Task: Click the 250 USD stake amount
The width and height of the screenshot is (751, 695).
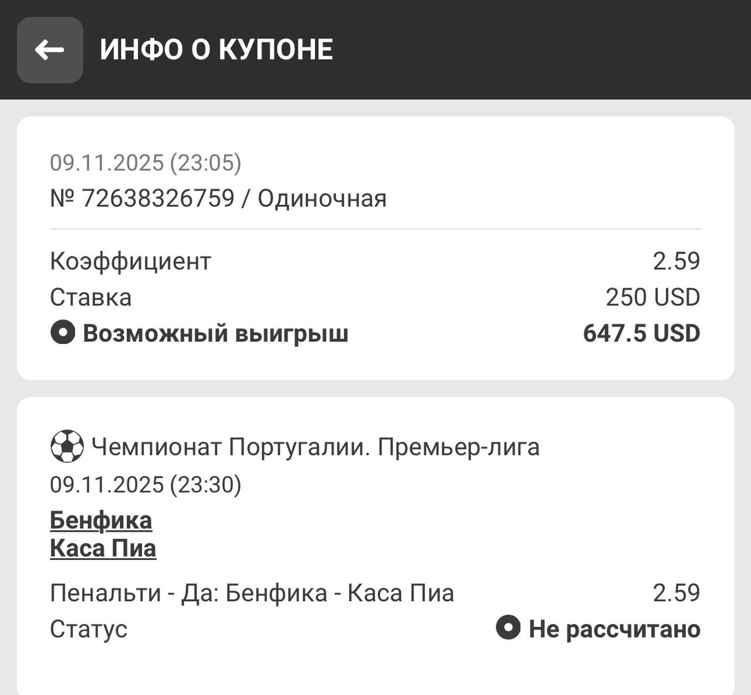Action: point(653,298)
